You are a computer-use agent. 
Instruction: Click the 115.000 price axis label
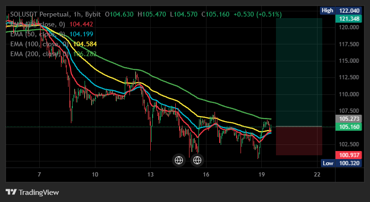click(x=349, y=61)
